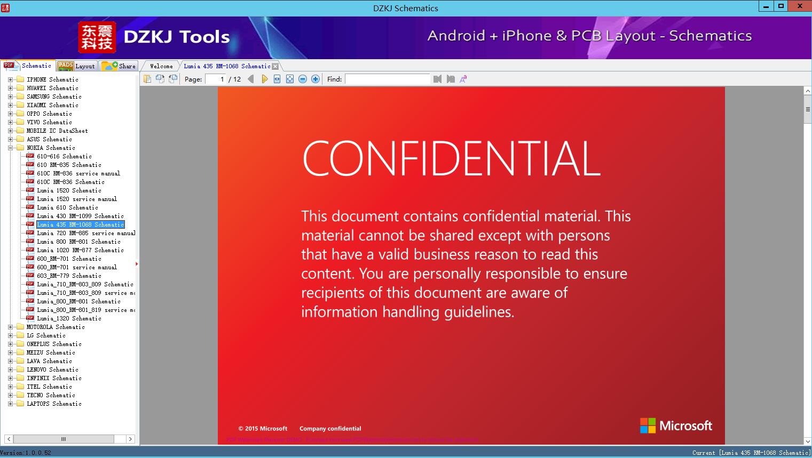Switch to the Share tab
Screen dimensions: 812x458
119,66
